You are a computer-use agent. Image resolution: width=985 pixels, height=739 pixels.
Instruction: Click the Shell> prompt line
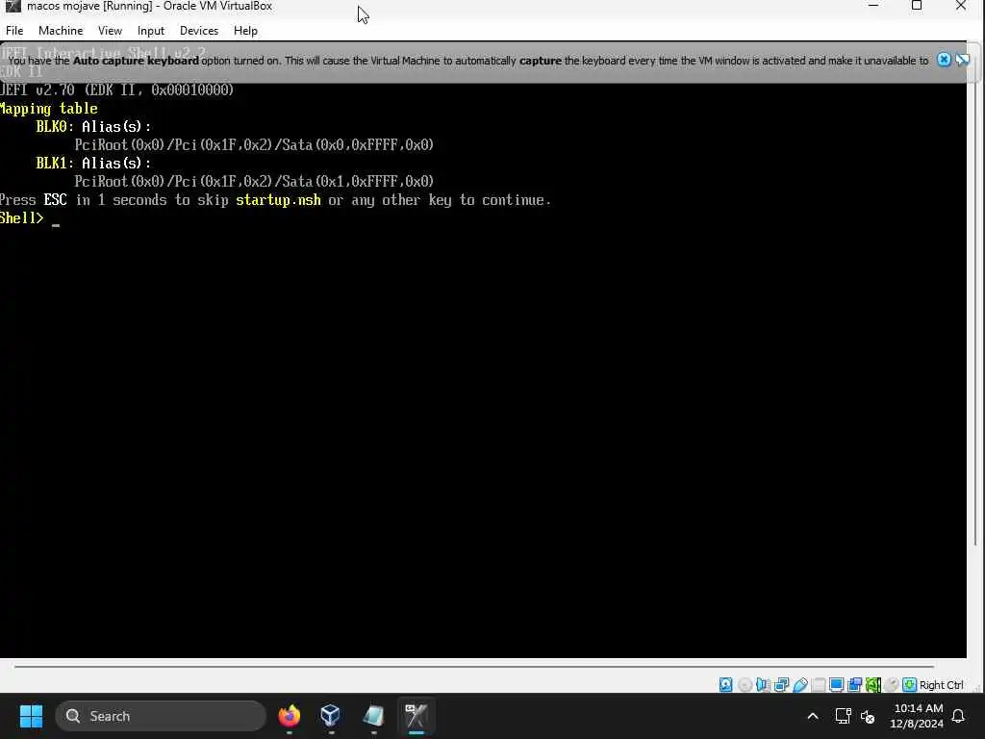[x=30, y=218]
